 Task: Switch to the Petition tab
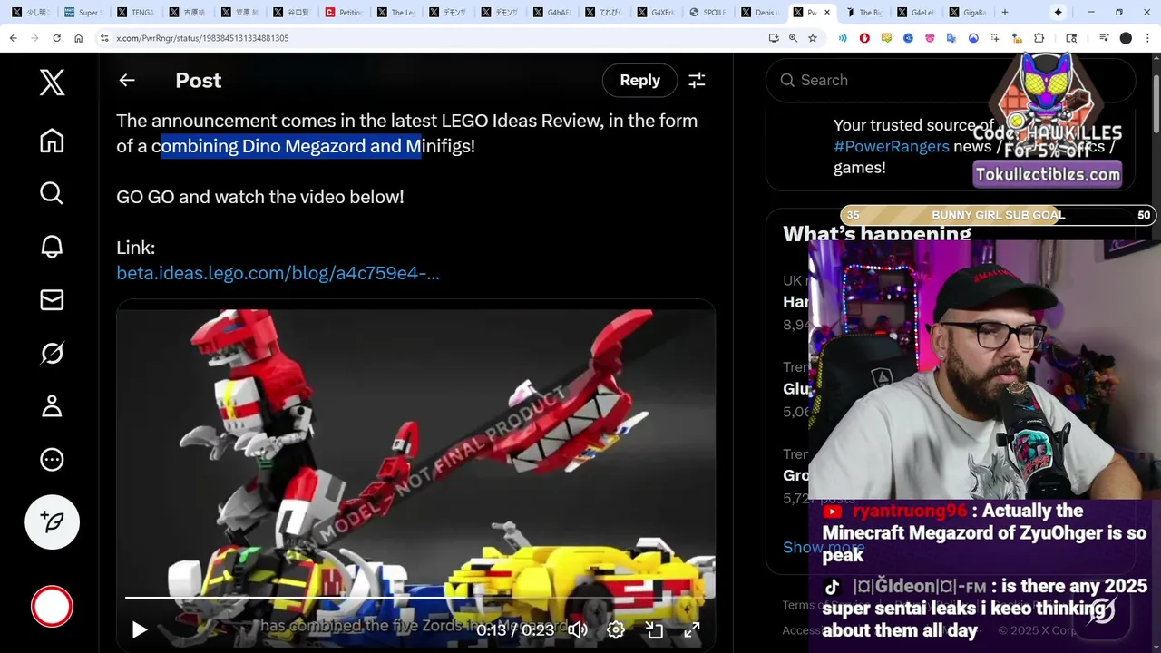344,13
